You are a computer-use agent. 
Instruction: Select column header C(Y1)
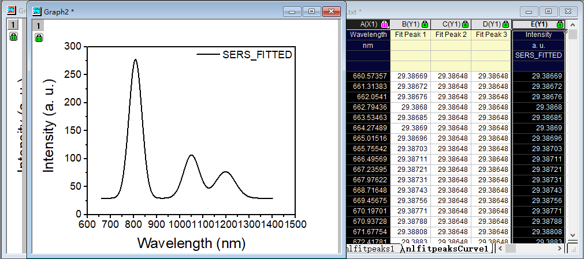(451, 25)
